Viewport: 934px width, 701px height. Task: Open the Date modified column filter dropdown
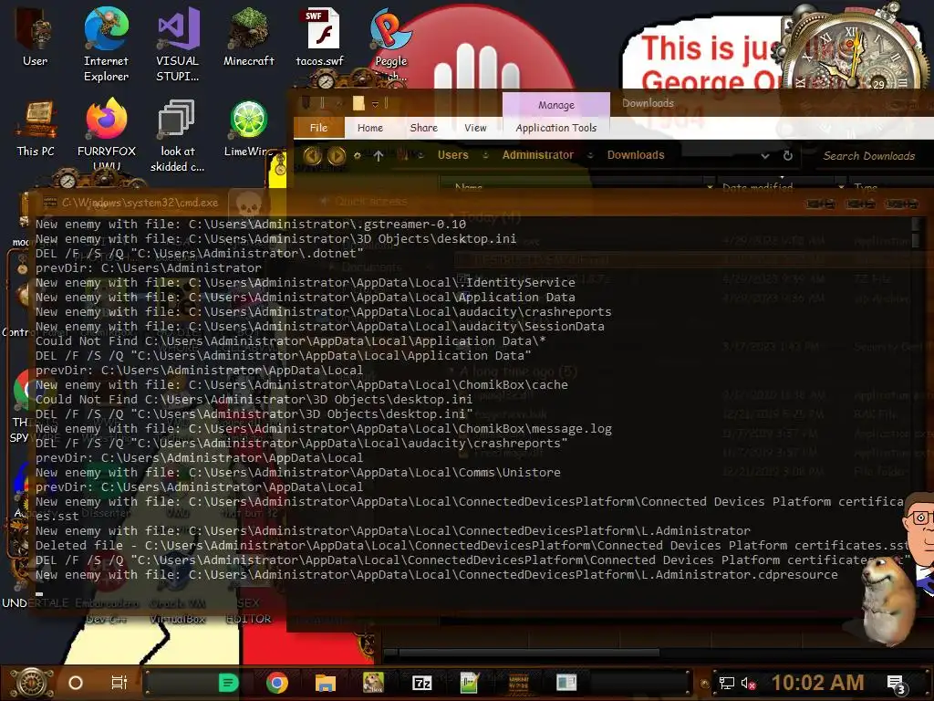[x=841, y=186]
